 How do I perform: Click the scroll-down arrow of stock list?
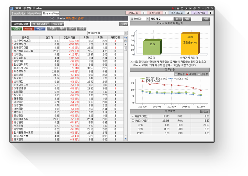point(126,139)
